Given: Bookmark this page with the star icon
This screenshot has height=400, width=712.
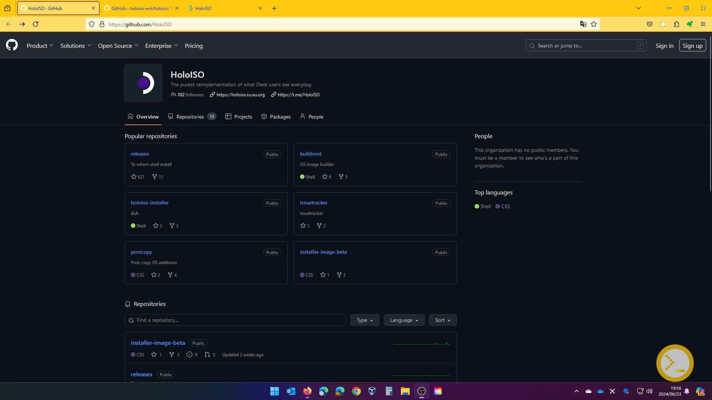Looking at the screenshot, I should [x=594, y=24].
